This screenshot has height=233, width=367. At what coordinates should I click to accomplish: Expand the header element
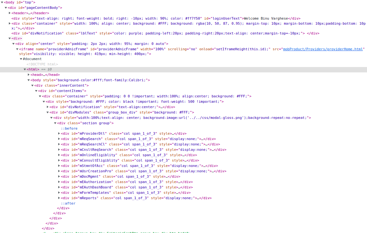pos(9,13)
